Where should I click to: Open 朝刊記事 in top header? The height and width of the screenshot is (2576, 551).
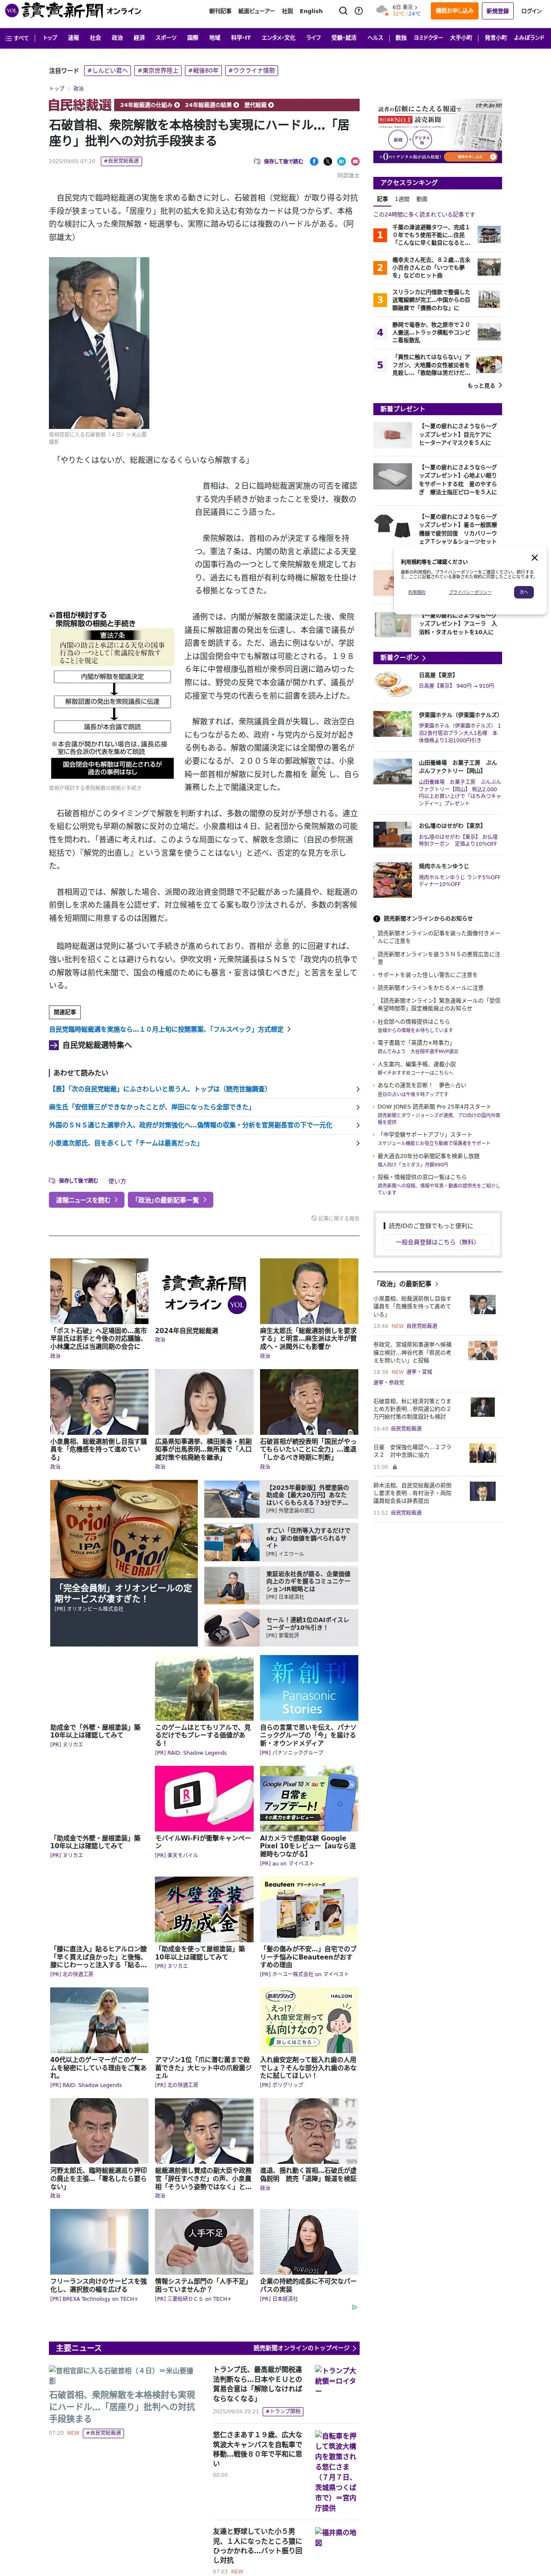(220, 11)
